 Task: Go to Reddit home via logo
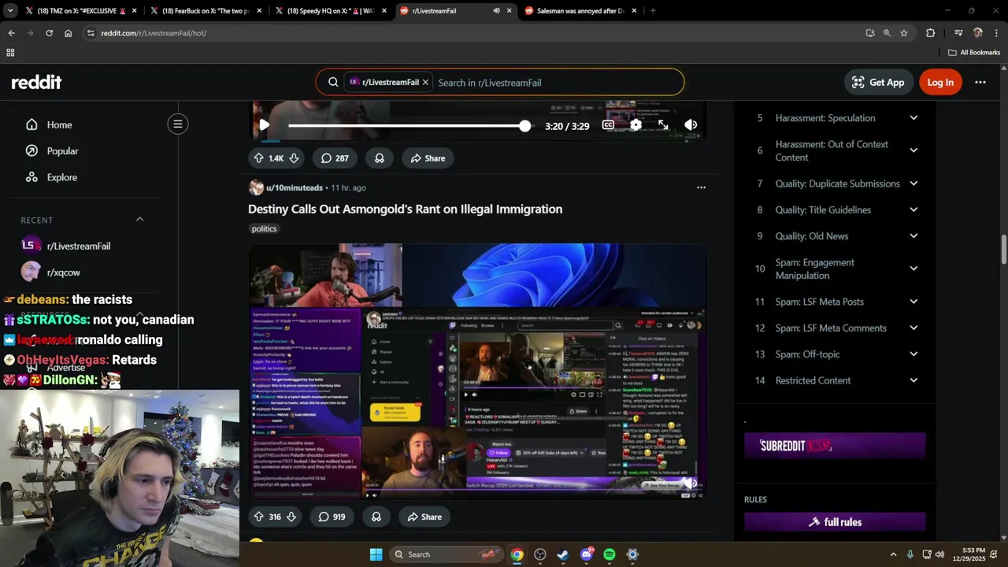coord(36,82)
